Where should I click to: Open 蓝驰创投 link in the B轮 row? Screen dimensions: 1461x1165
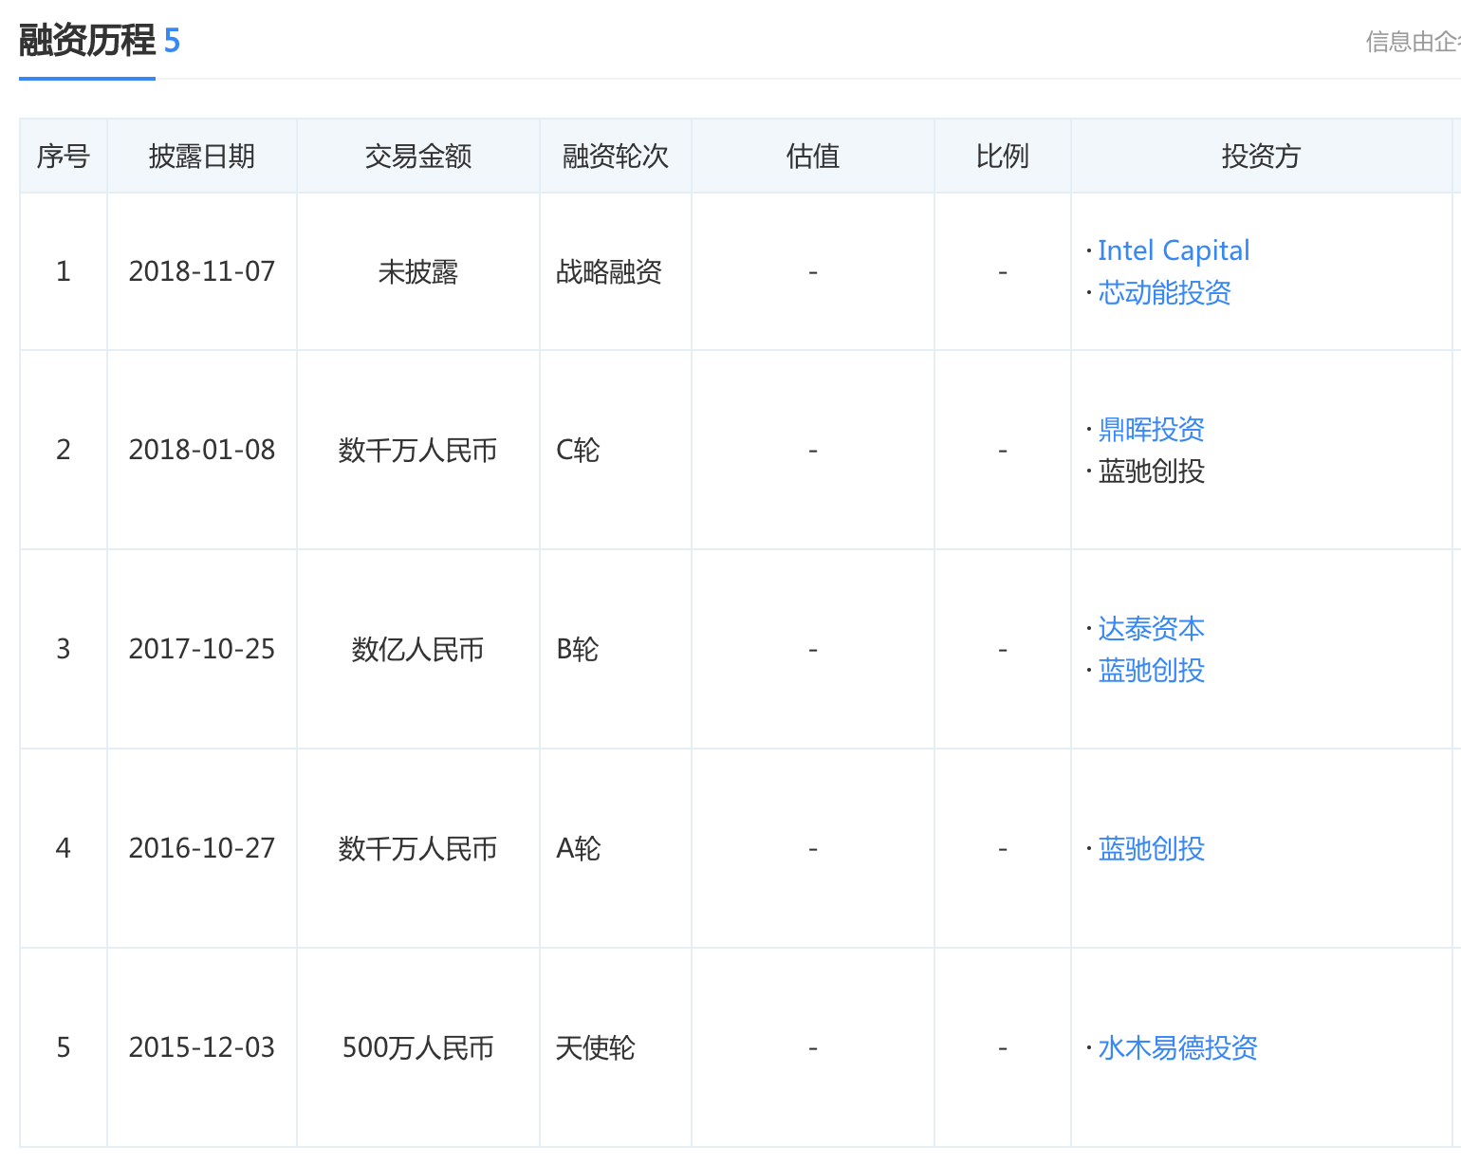1151,670
